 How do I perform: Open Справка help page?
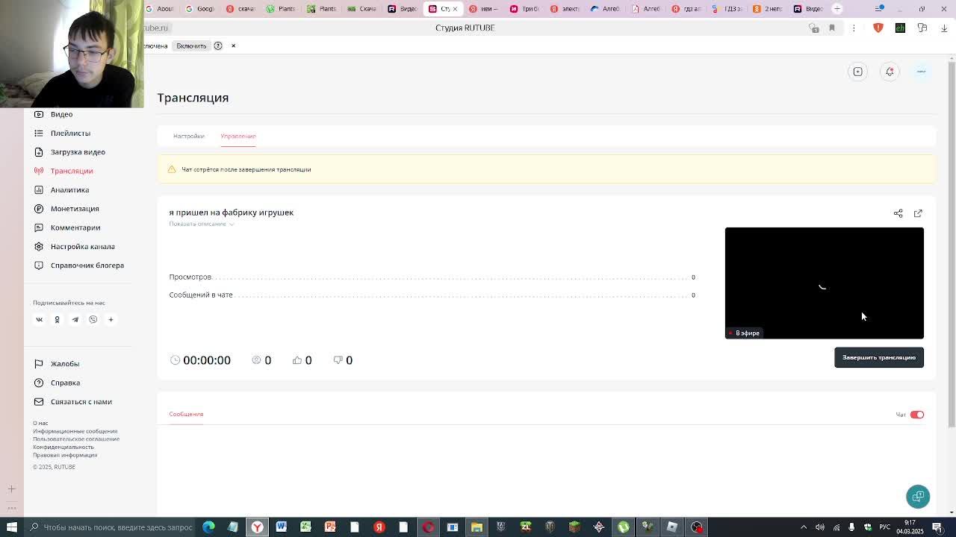(x=65, y=383)
